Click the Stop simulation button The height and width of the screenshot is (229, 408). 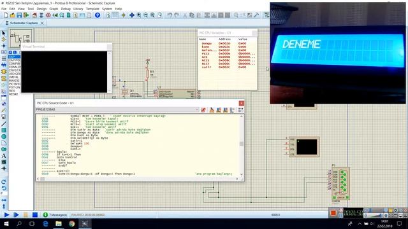[35, 215]
